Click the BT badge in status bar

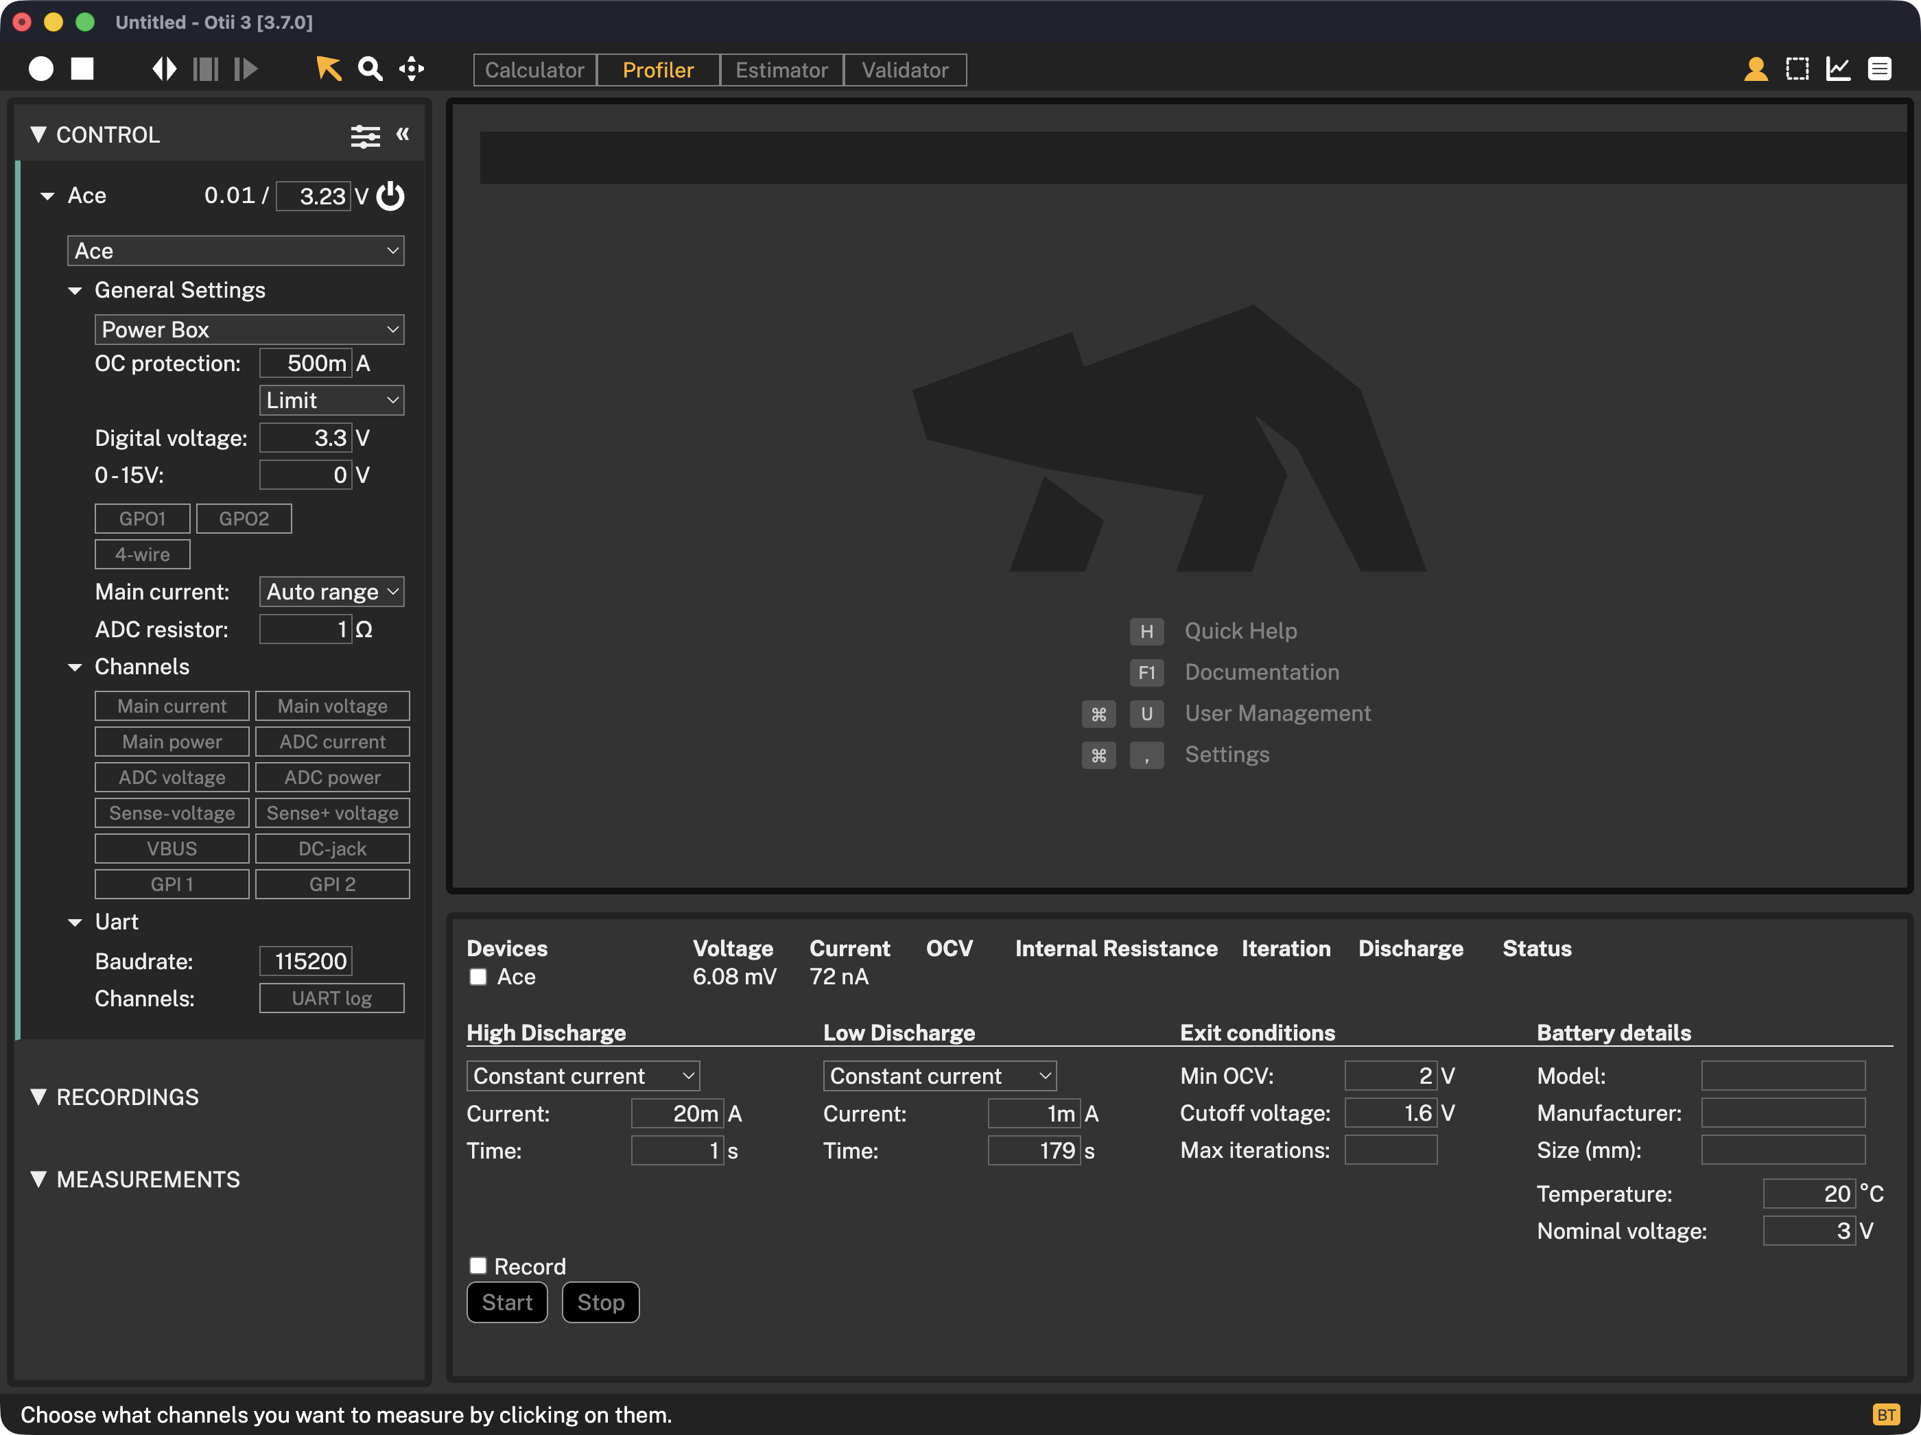point(1885,1414)
